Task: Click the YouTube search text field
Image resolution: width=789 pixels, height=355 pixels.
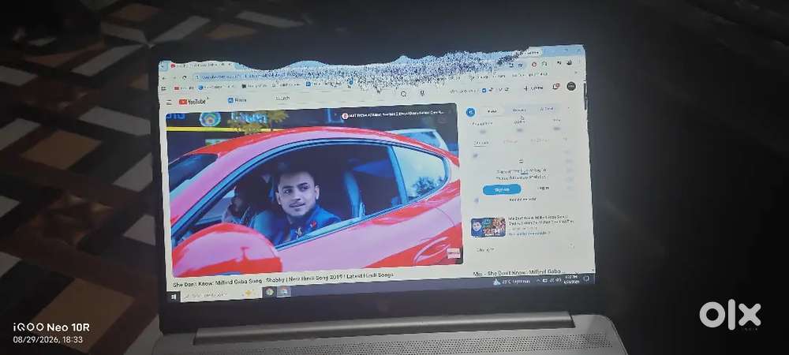Action: [335, 97]
